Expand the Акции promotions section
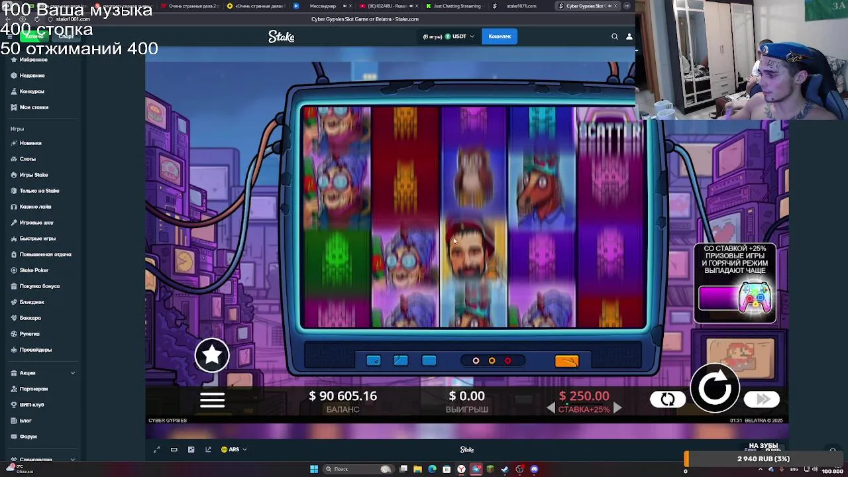The height and width of the screenshot is (477, 848). (x=42, y=373)
